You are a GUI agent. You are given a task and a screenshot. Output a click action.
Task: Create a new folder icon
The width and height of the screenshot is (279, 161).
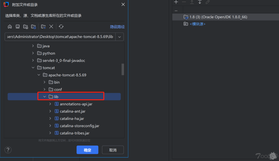coord(43,27)
